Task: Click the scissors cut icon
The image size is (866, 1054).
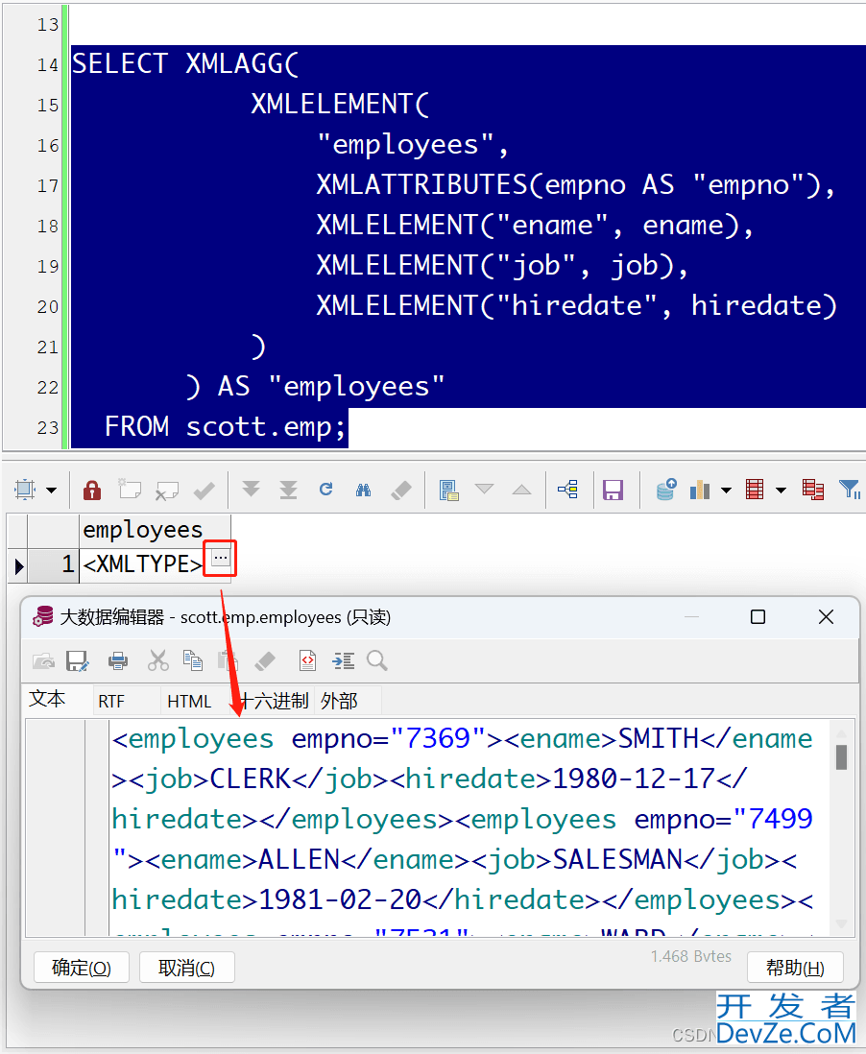Action: [x=158, y=660]
